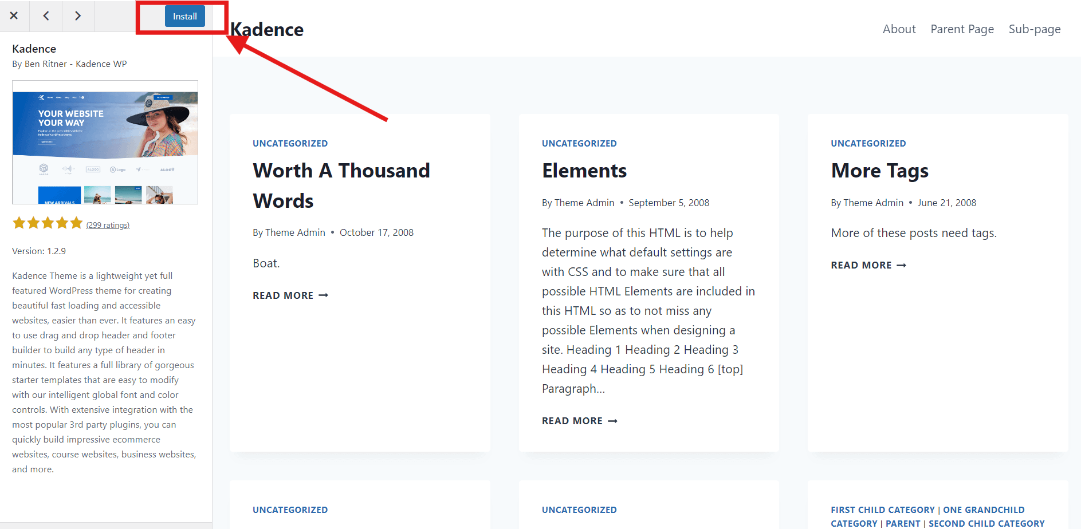1081x529 pixels.
Task: Click Theme Admin under More Tags
Action: [x=874, y=202]
